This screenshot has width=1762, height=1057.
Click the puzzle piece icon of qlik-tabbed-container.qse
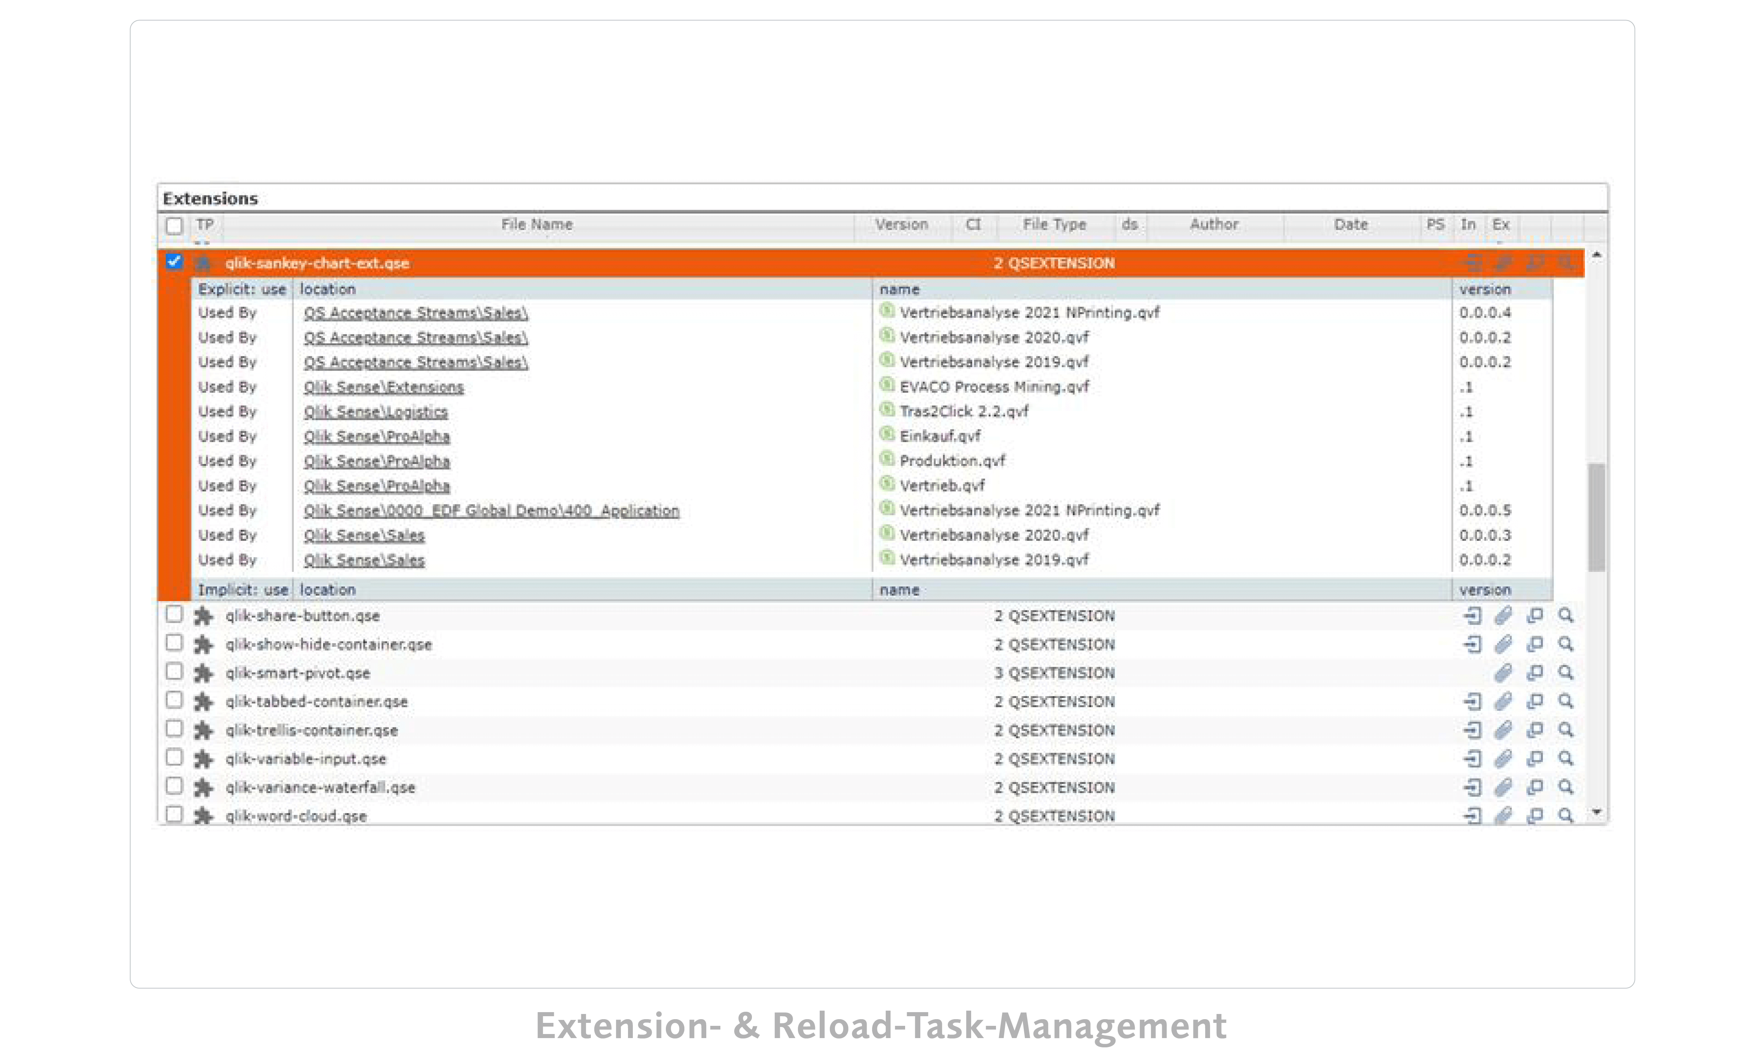click(x=204, y=702)
